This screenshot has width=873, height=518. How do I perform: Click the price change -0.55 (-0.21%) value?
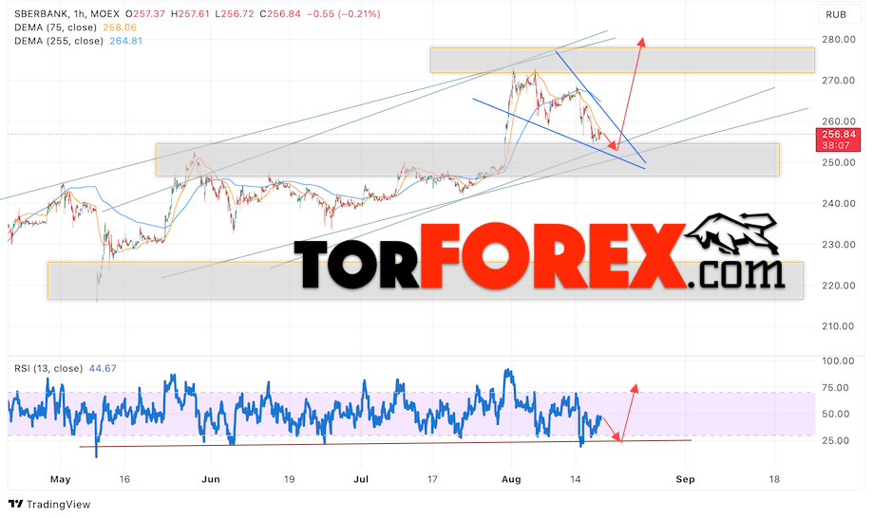(x=345, y=14)
